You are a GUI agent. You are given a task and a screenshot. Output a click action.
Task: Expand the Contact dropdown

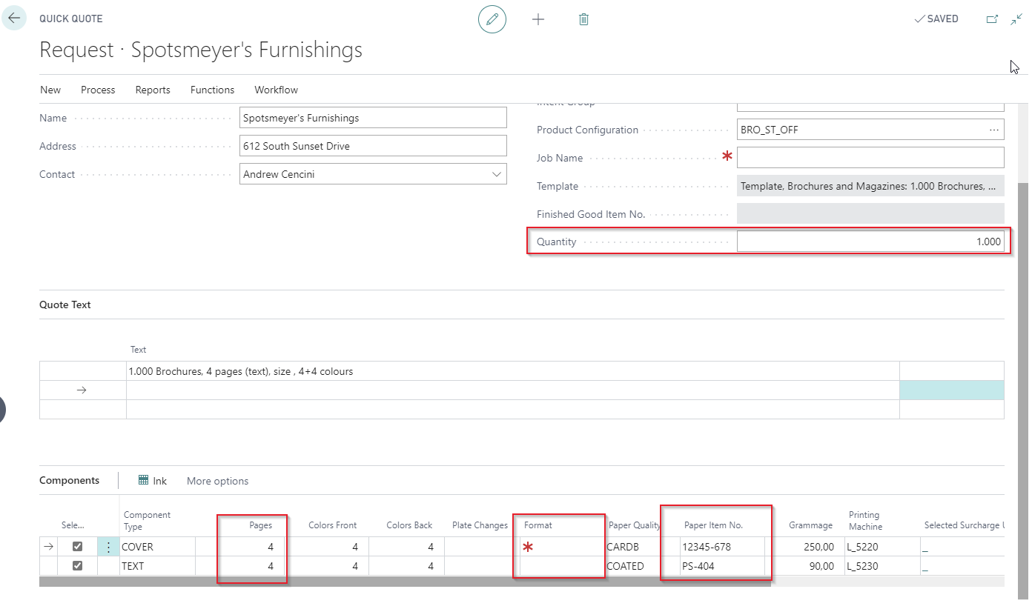coord(496,174)
